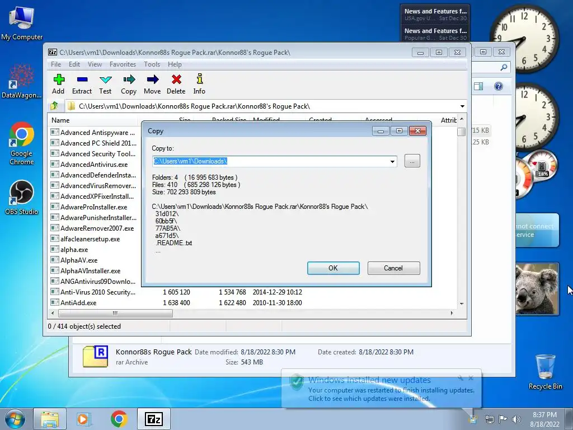The height and width of the screenshot is (430, 573).
Task: Click the Move toolbar icon
Action: [152, 84]
